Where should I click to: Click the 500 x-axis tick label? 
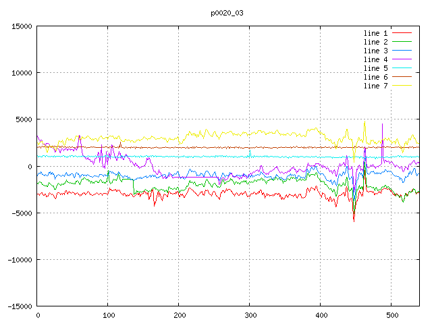391,315
